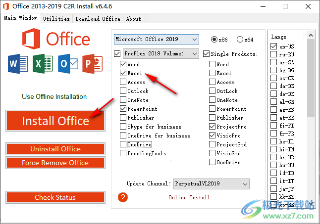Click the Use Offline Installation link

tap(54, 96)
